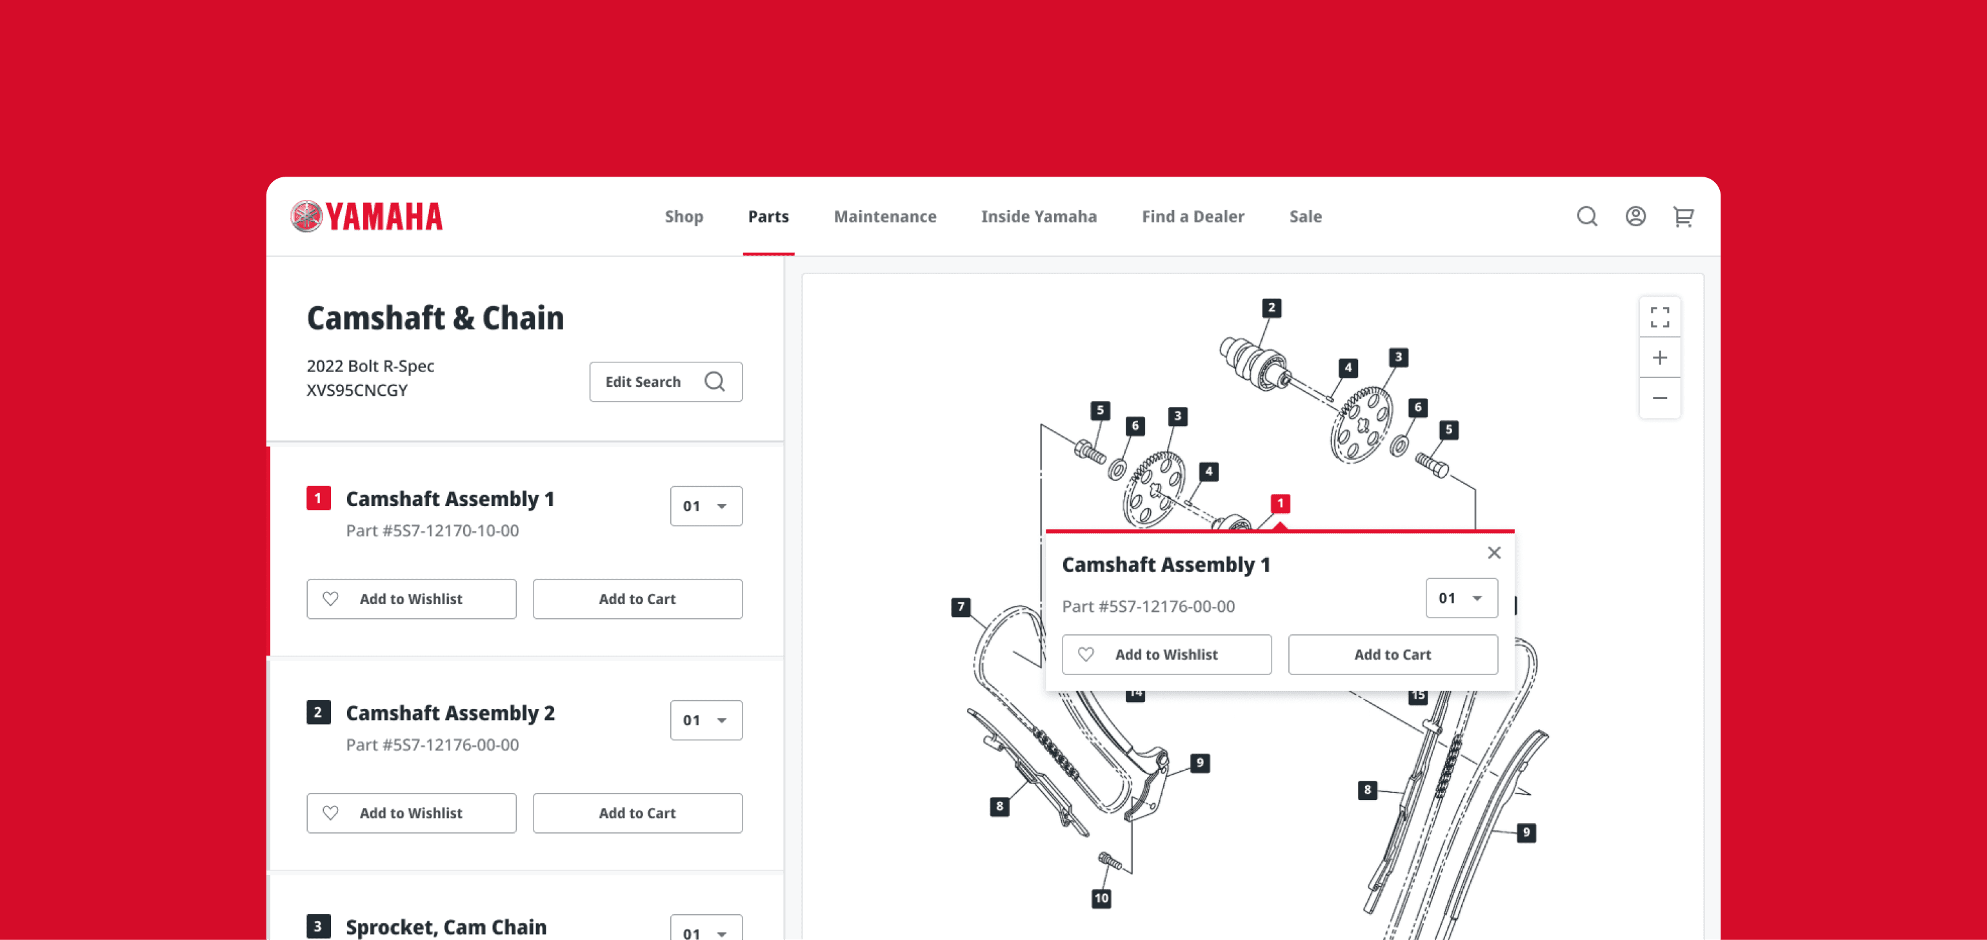Open quantity dropdown for Camshaft Assembly 2
Screen dimensions: 1987x940
tap(706, 720)
